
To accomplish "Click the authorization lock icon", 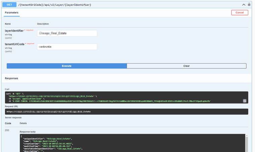I will [249, 4].
